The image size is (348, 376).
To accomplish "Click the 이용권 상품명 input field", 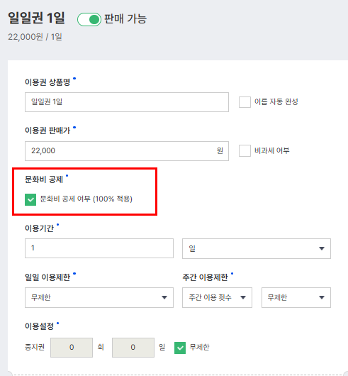I will click(127, 102).
